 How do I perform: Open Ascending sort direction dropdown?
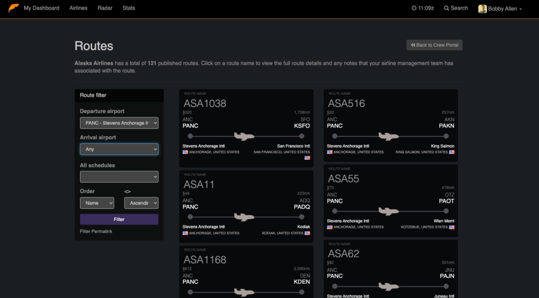141,203
